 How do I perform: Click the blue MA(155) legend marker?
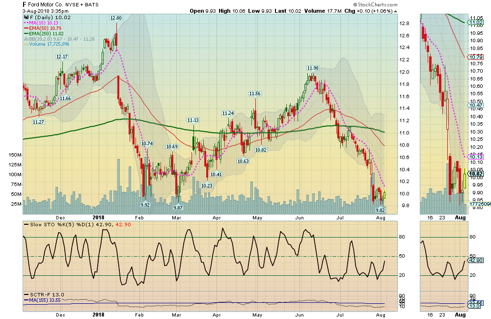27,300
